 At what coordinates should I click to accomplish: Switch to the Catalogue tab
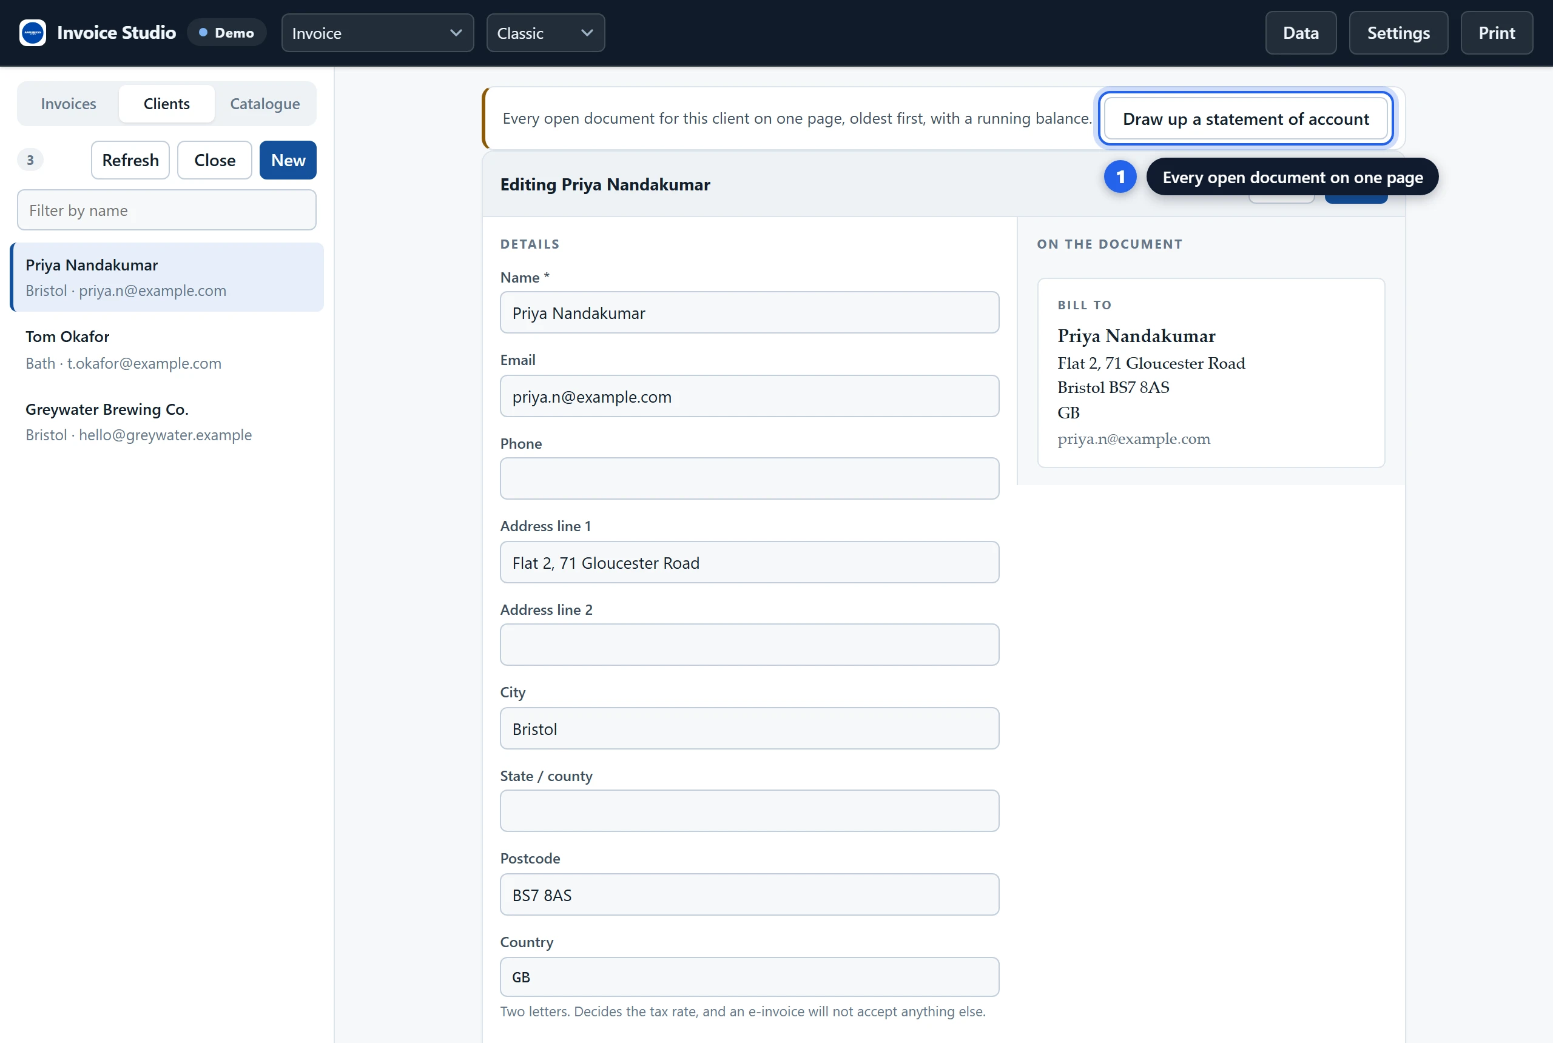point(265,104)
